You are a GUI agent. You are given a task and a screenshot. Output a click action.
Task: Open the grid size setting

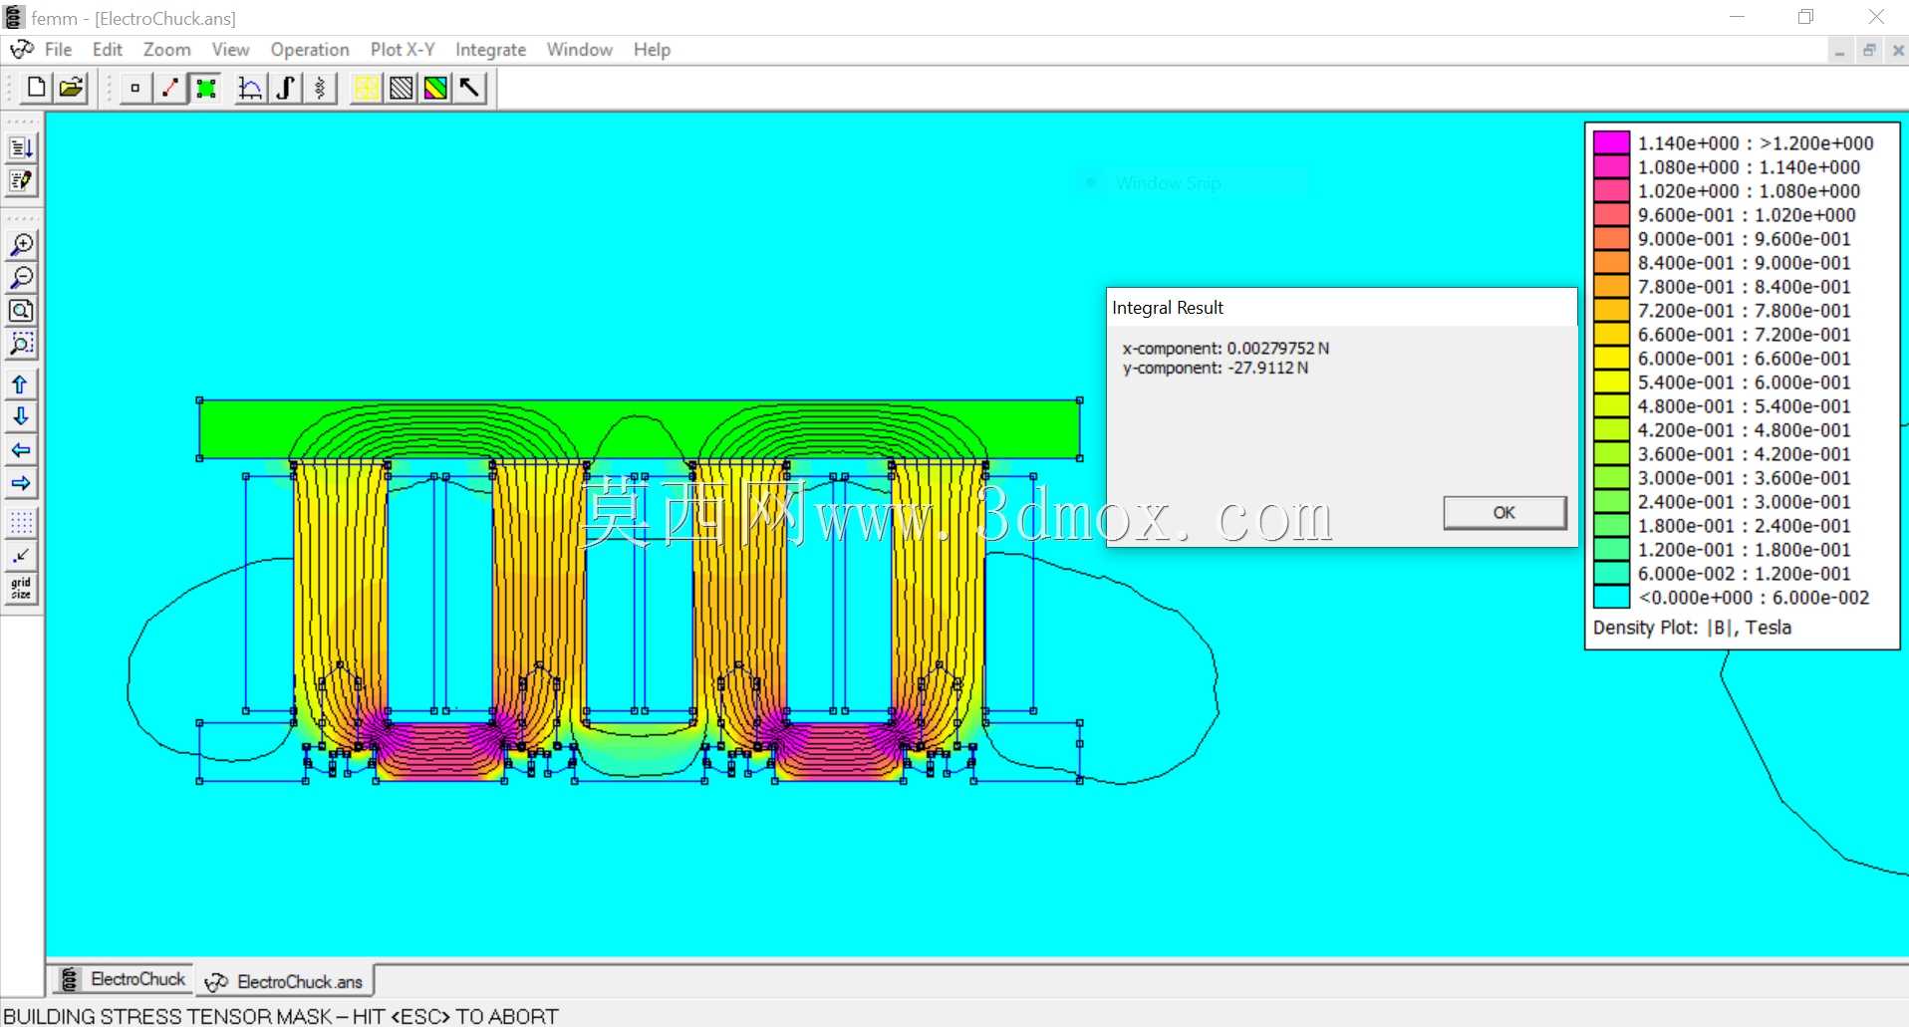21,588
